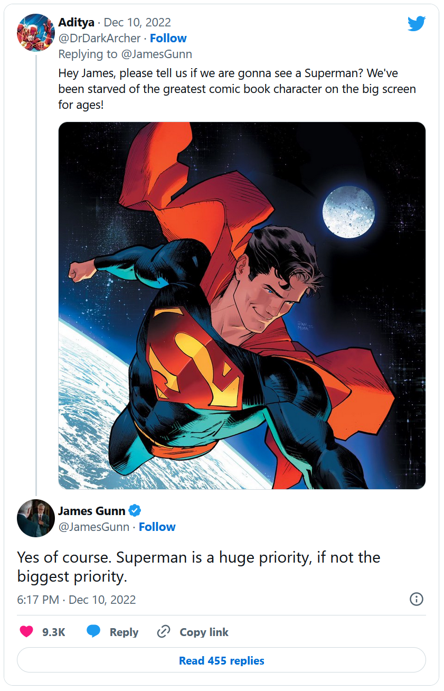Screen dimensions: 444x691
Task: Click the Copy link text
Action: (204, 632)
